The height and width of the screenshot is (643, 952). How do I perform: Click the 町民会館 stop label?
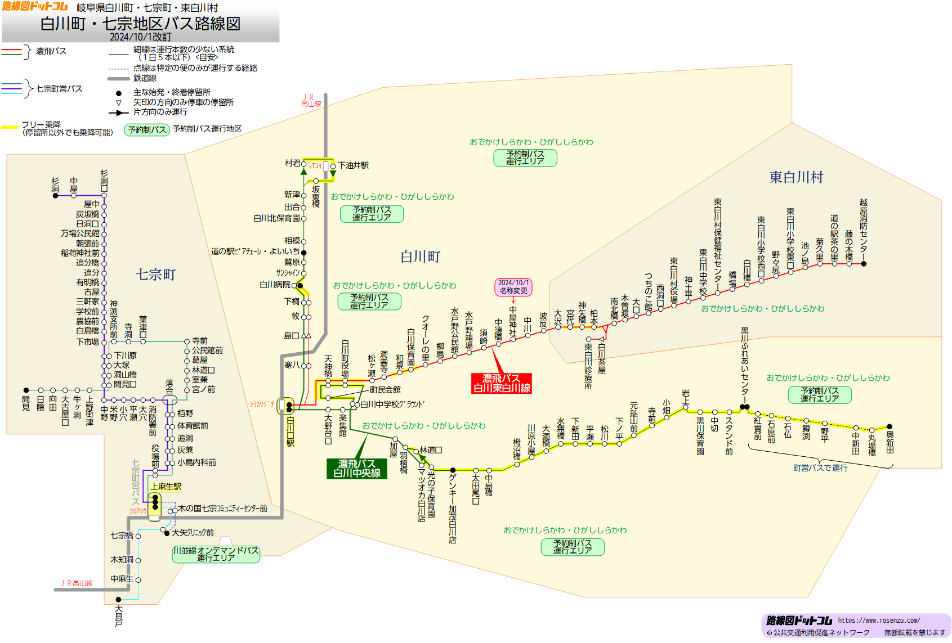385,390
